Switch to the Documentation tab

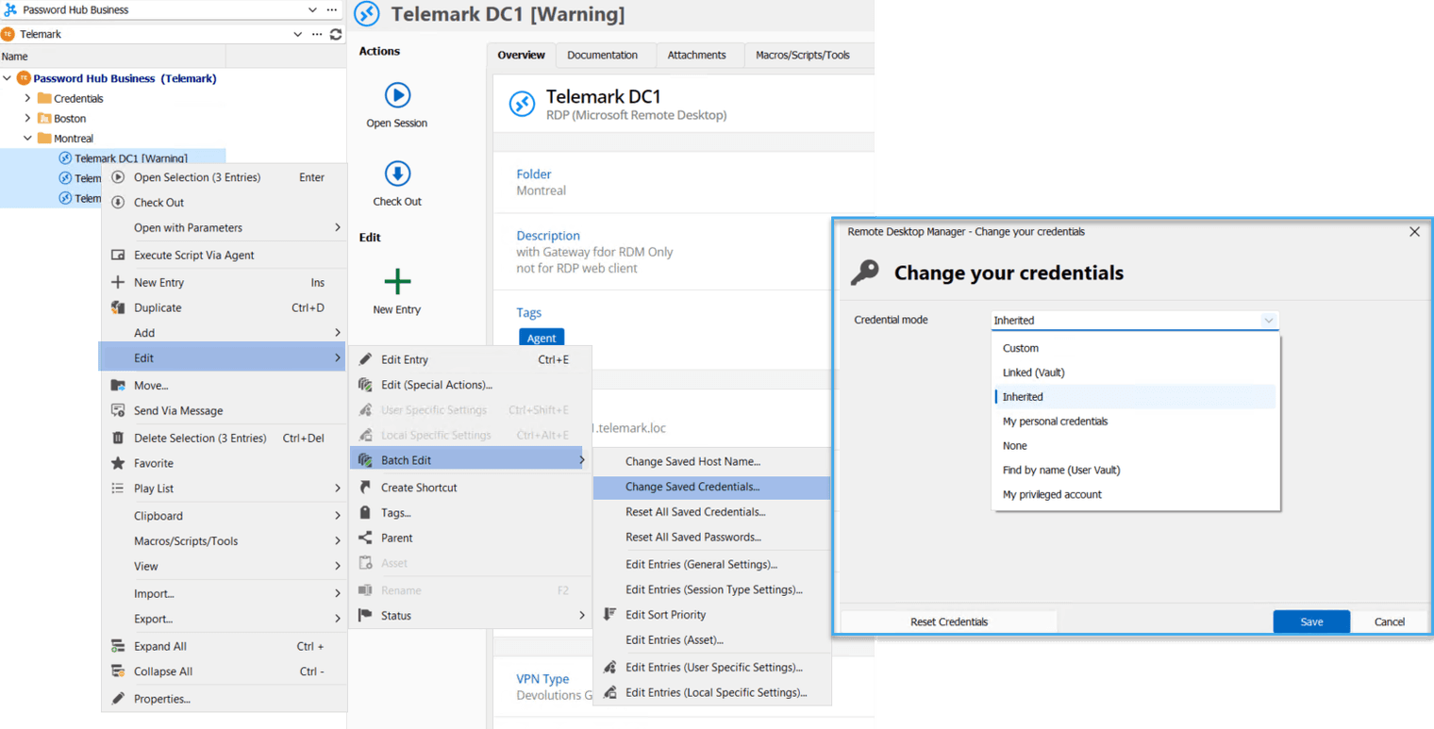pos(602,55)
